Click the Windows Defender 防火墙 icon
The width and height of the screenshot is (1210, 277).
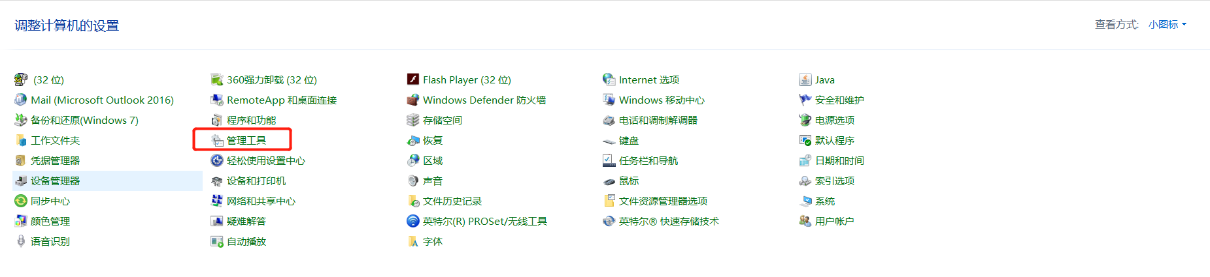click(x=413, y=100)
